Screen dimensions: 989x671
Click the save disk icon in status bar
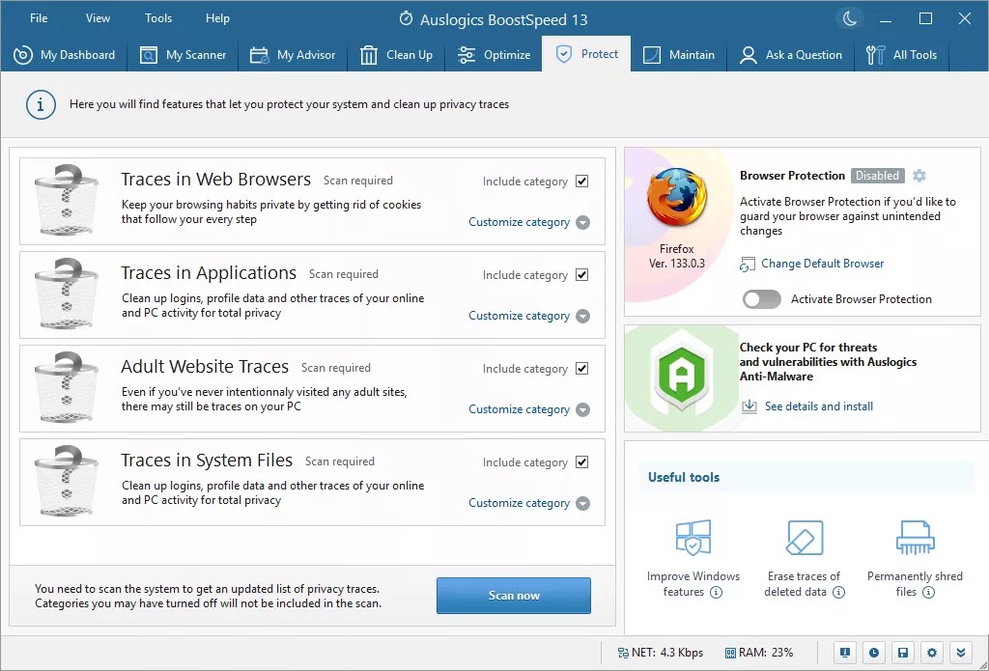(902, 652)
